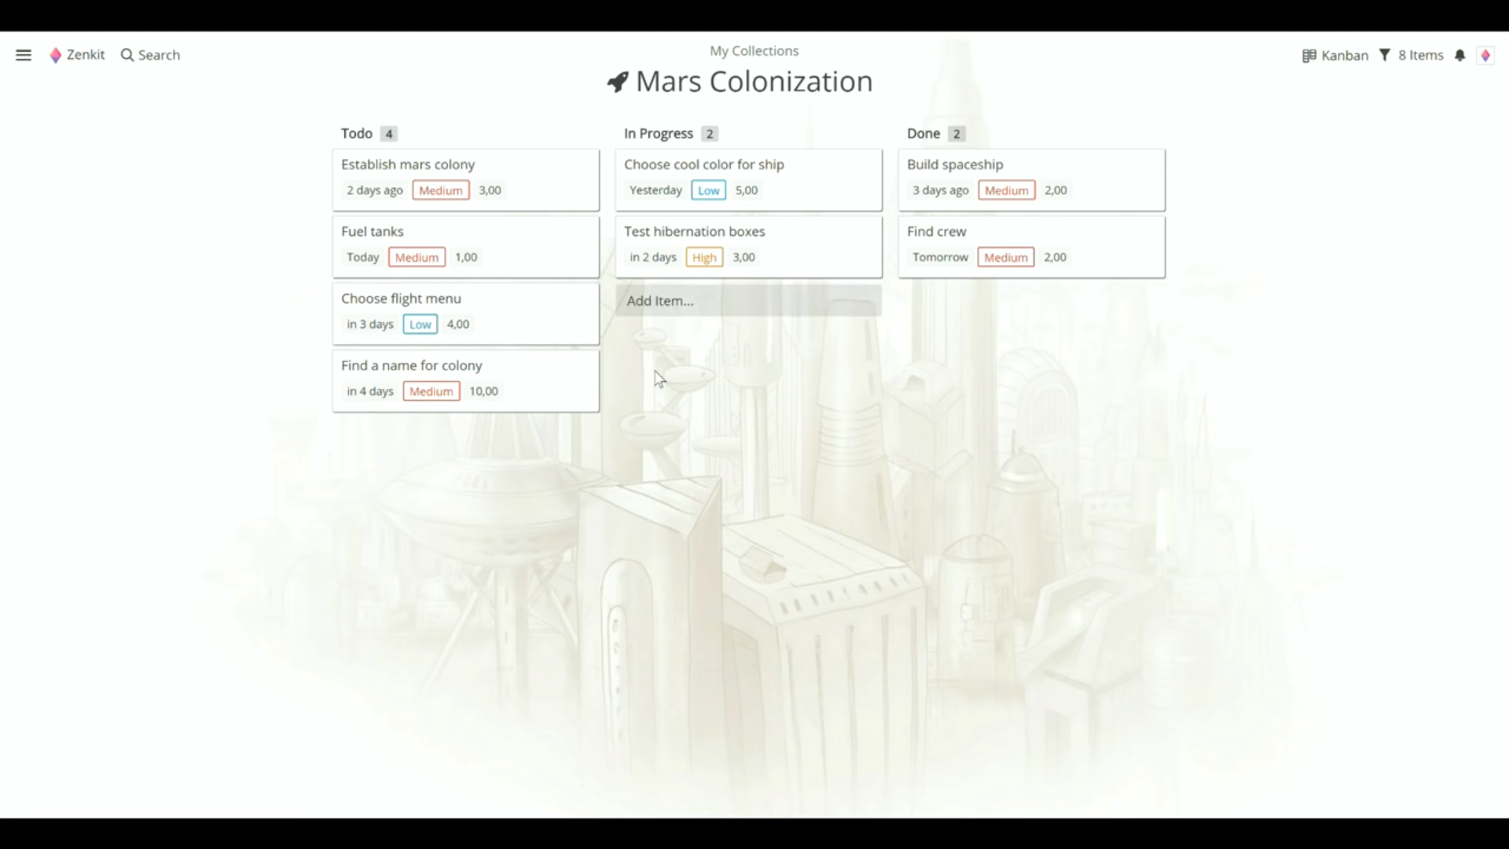
Task: Open the Mars Colonization title
Action: (754, 82)
